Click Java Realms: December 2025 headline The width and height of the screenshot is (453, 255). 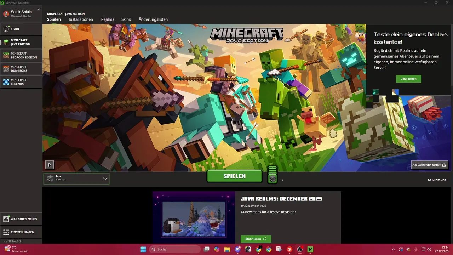(x=281, y=199)
